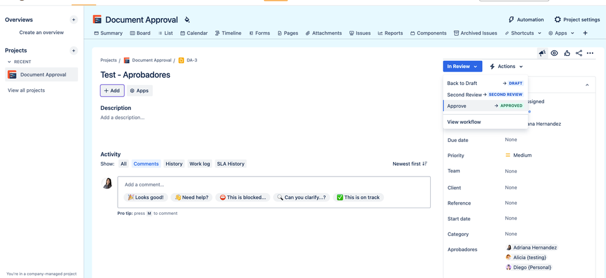Click the Apps button under issue title
The height and width of the screenshot is (278, 606).
[140, 90]
